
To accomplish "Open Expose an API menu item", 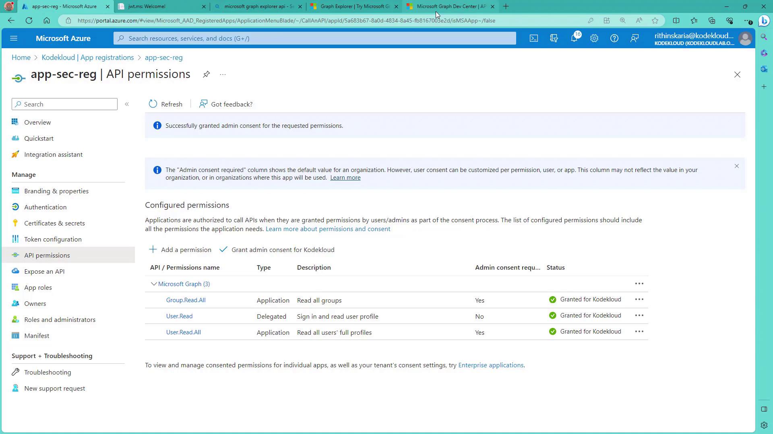I will click(44, 271).
